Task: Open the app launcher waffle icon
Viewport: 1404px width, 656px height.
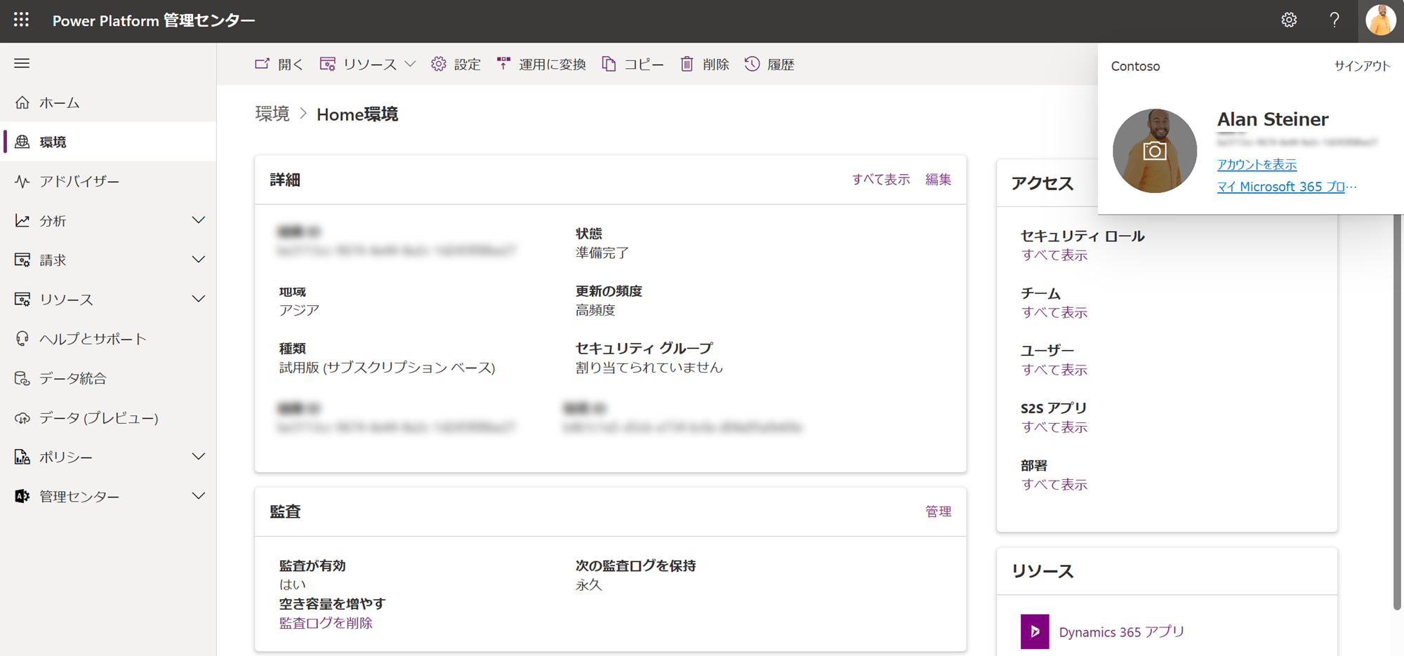Action: (x=22, y=20)
